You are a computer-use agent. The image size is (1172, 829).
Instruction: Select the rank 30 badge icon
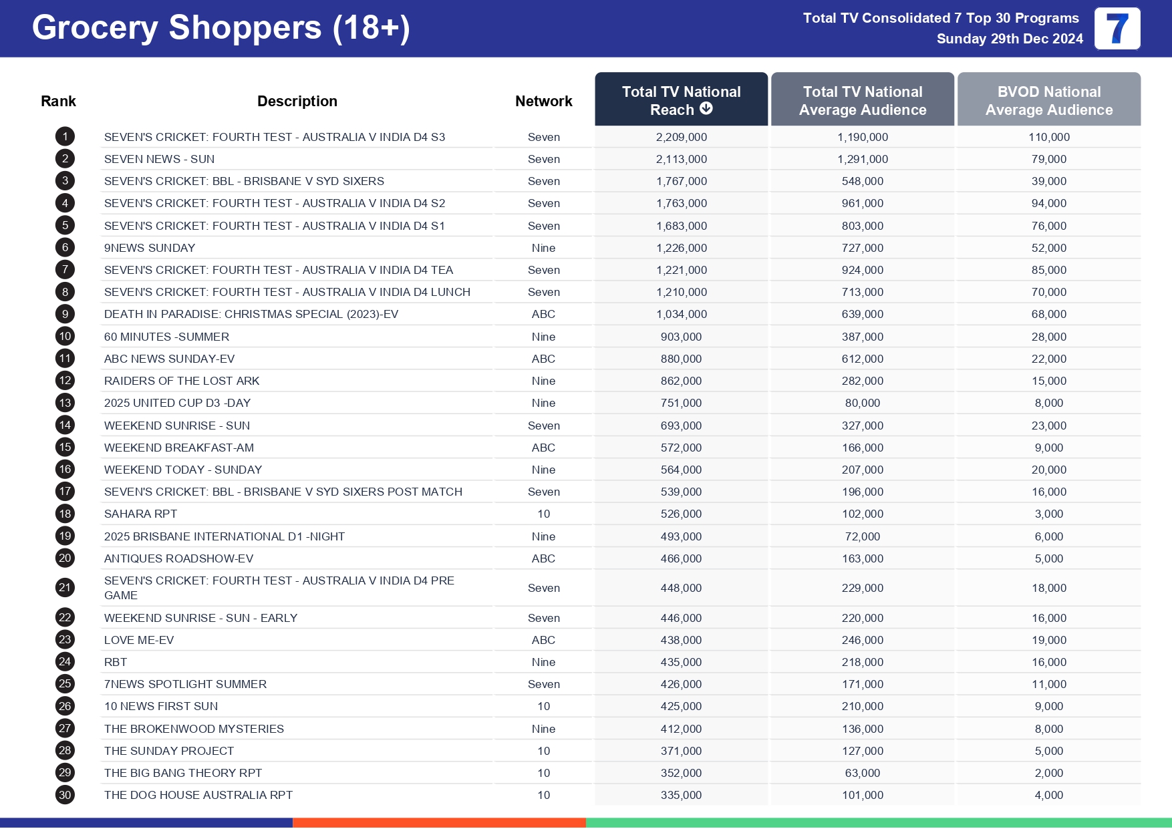pyautogui.click(x=65, y=795)
